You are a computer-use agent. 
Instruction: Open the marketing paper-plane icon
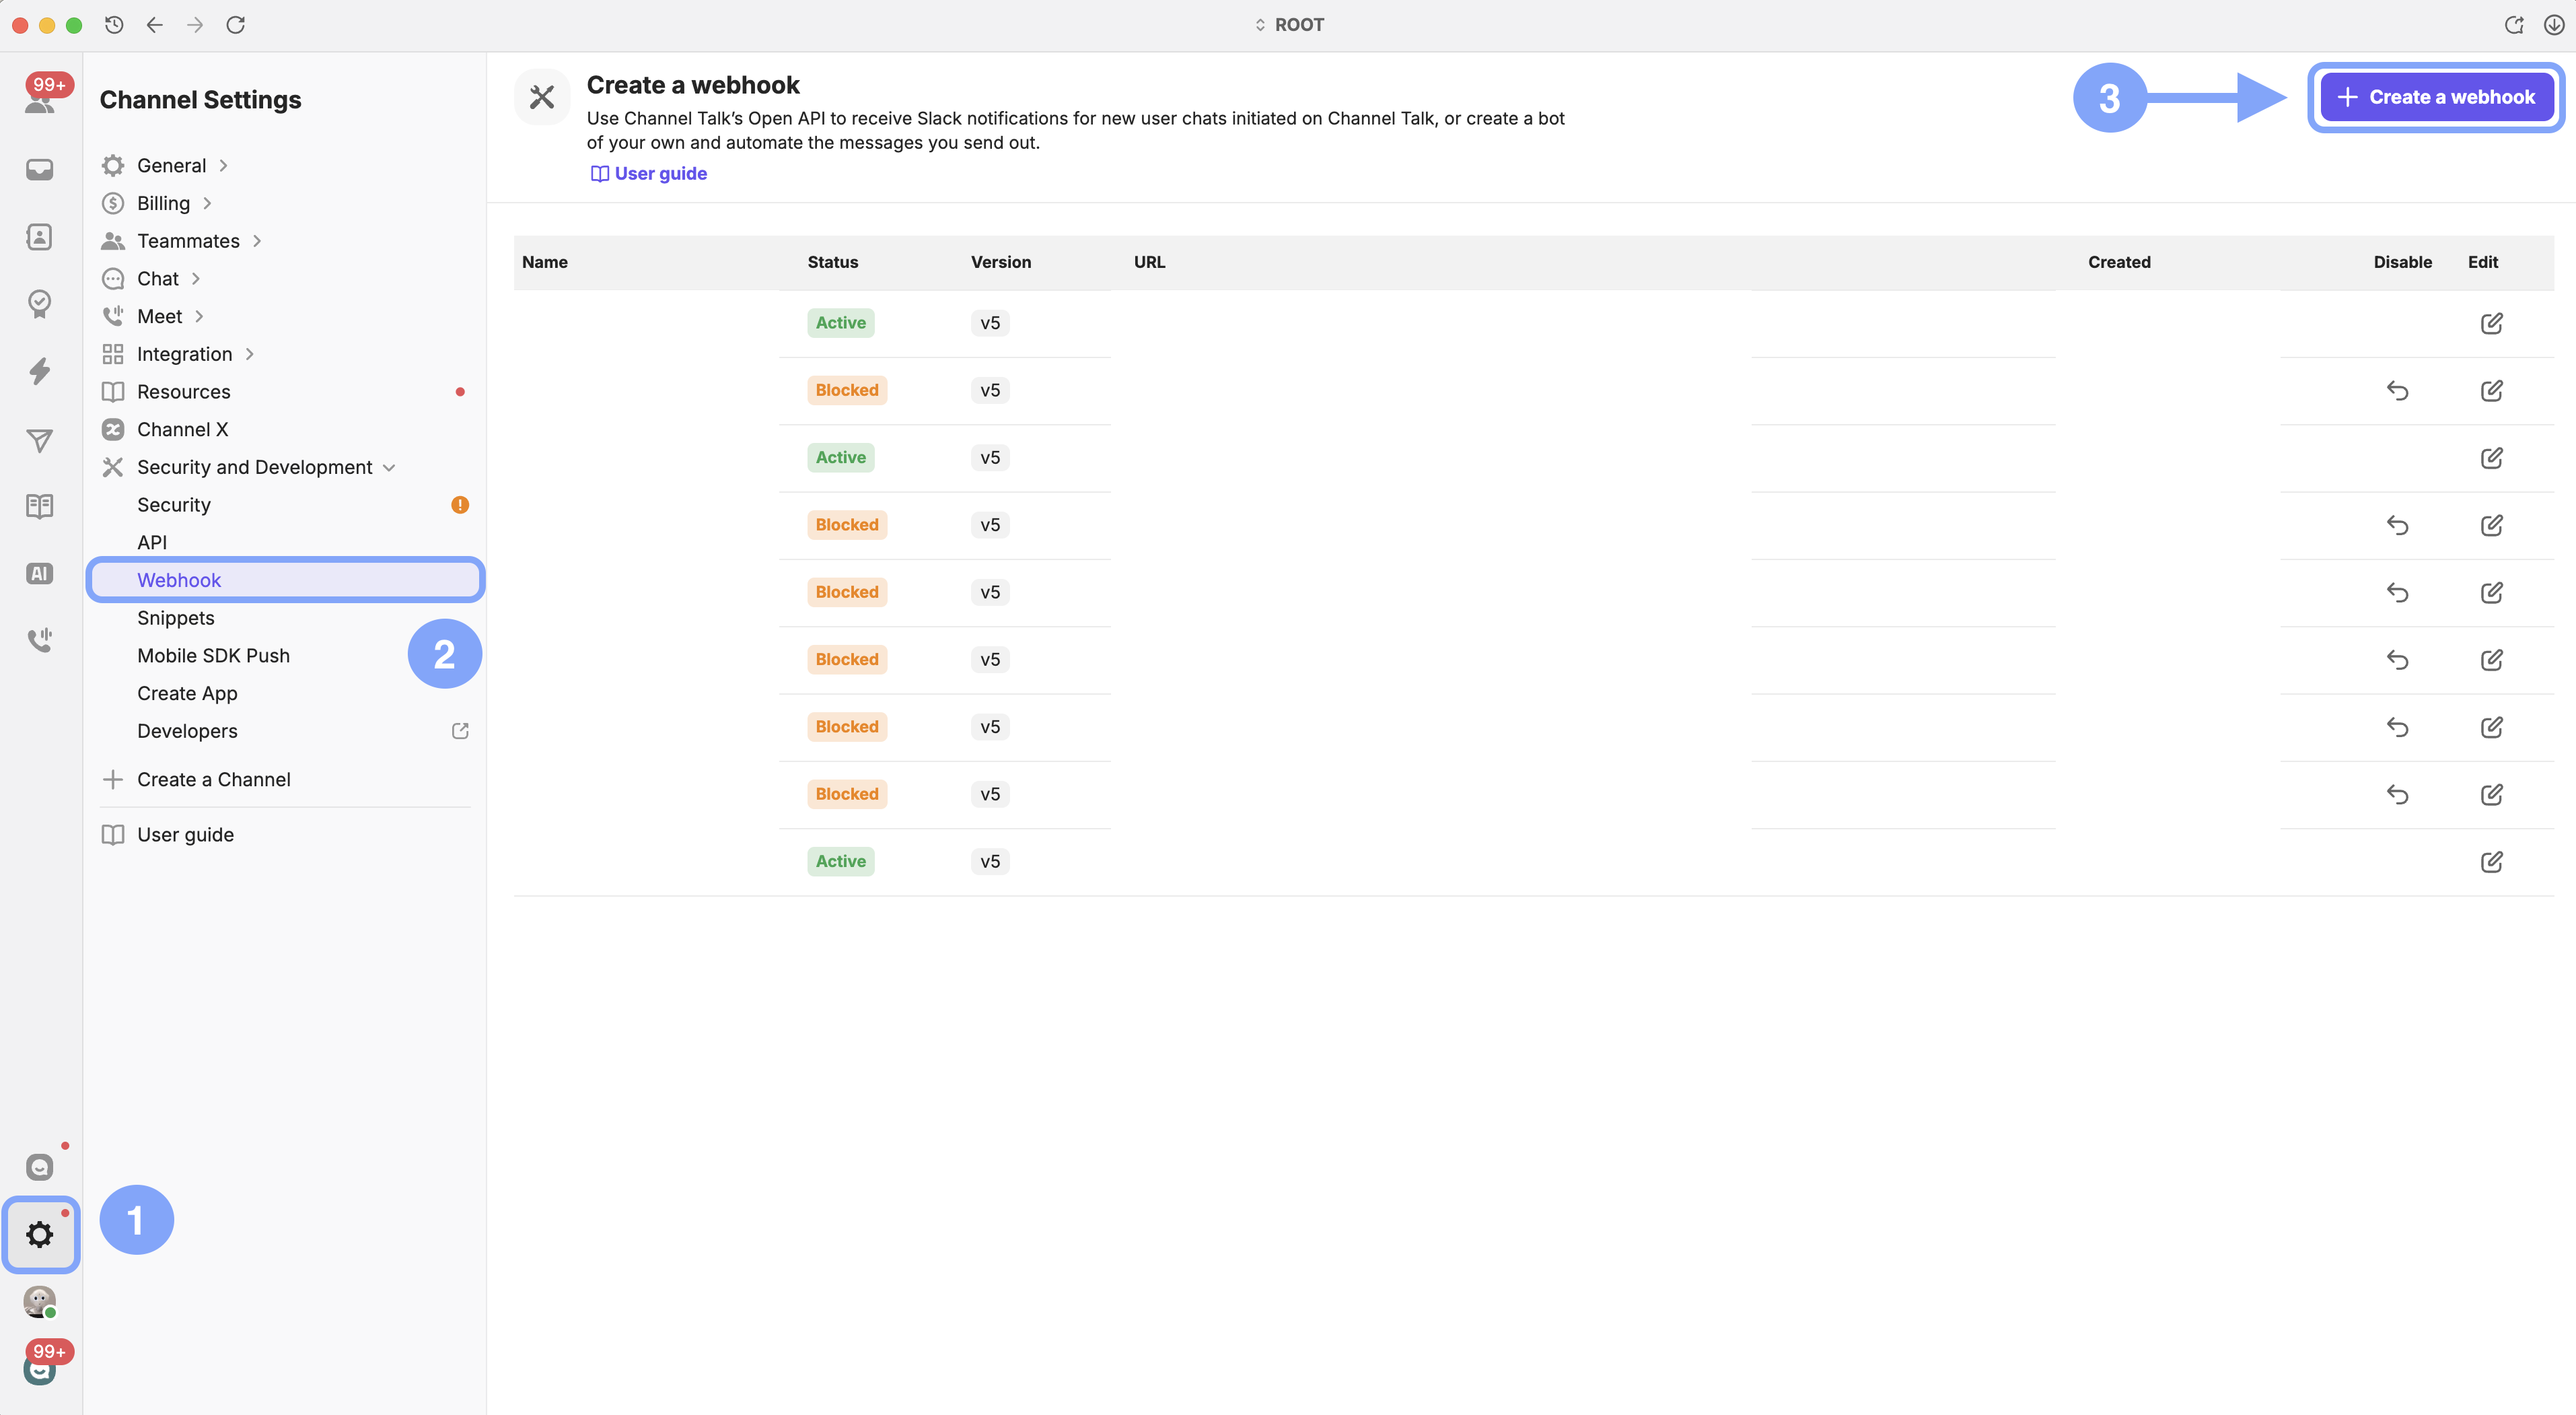(x=40, y=440)
